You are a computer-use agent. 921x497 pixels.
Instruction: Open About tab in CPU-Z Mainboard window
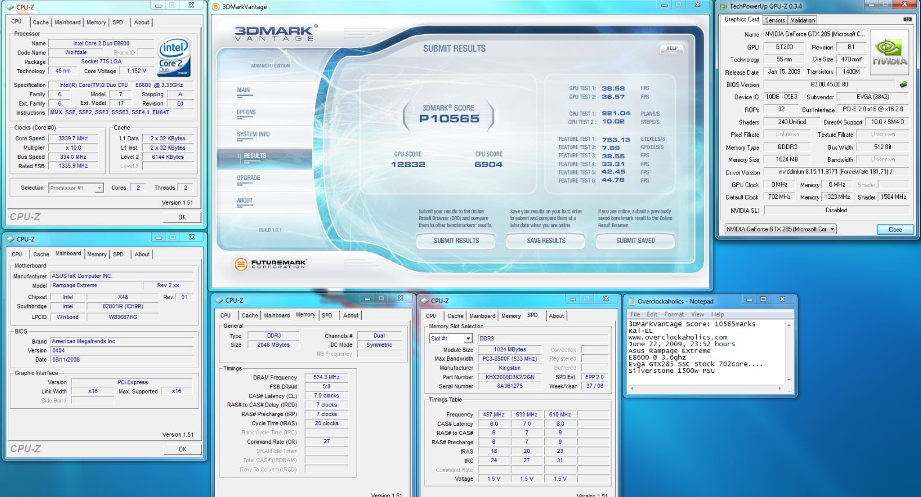click(x=142, y=255)
